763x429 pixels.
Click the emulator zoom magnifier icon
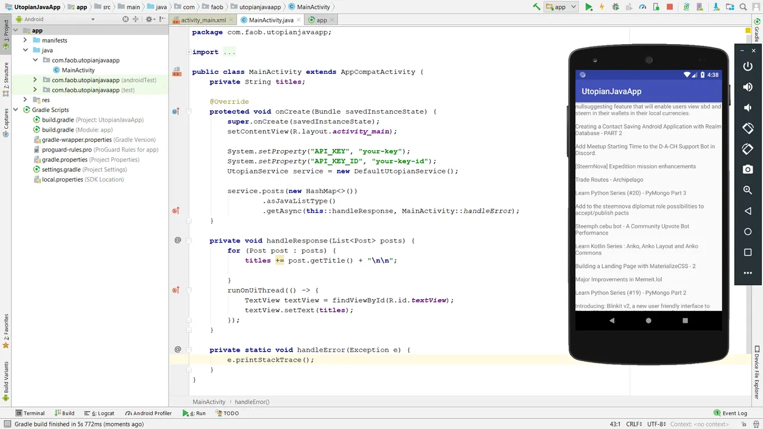pos(748,190)
